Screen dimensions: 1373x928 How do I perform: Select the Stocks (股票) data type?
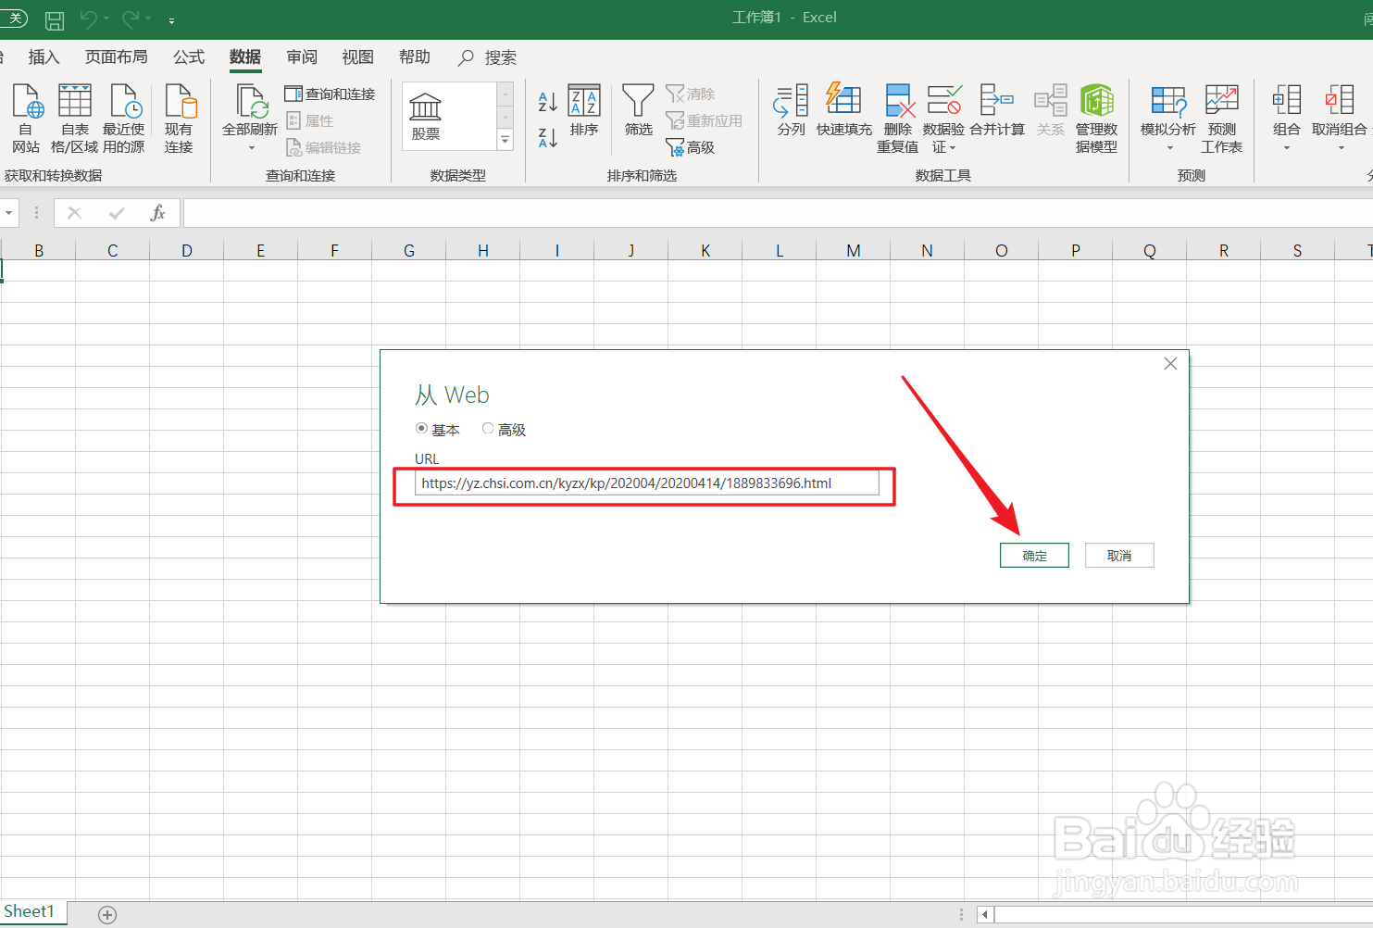[x=426, y=117]
